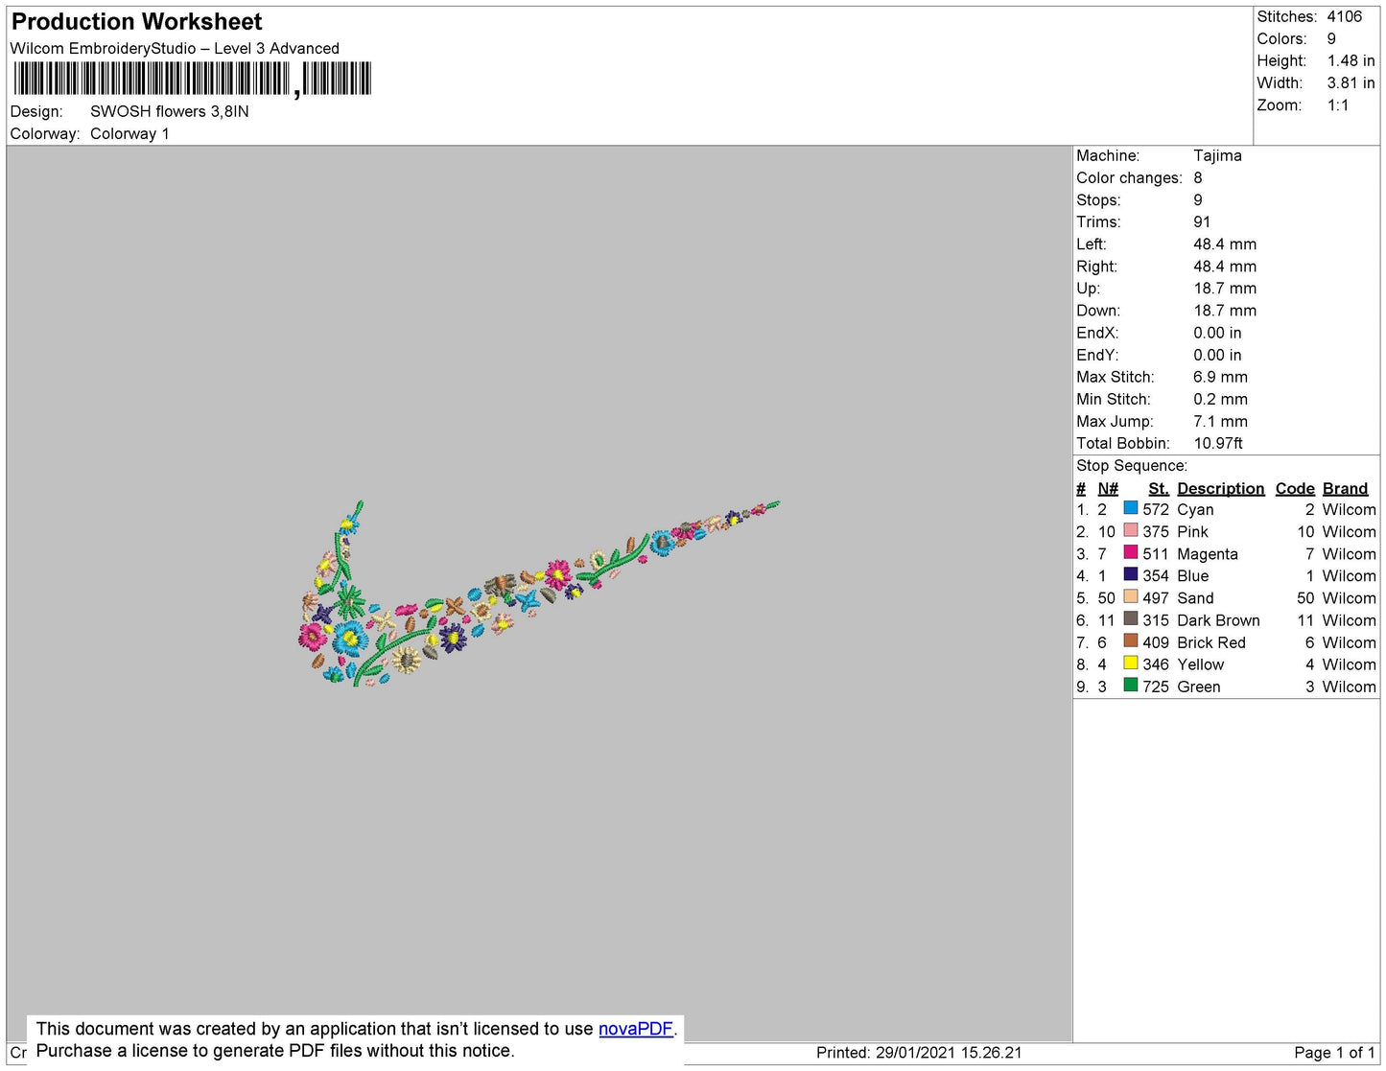Click the Wilcom brand in Blue row
The width and height of the screenshot is (1386, 1071).
coord(1349,576)
